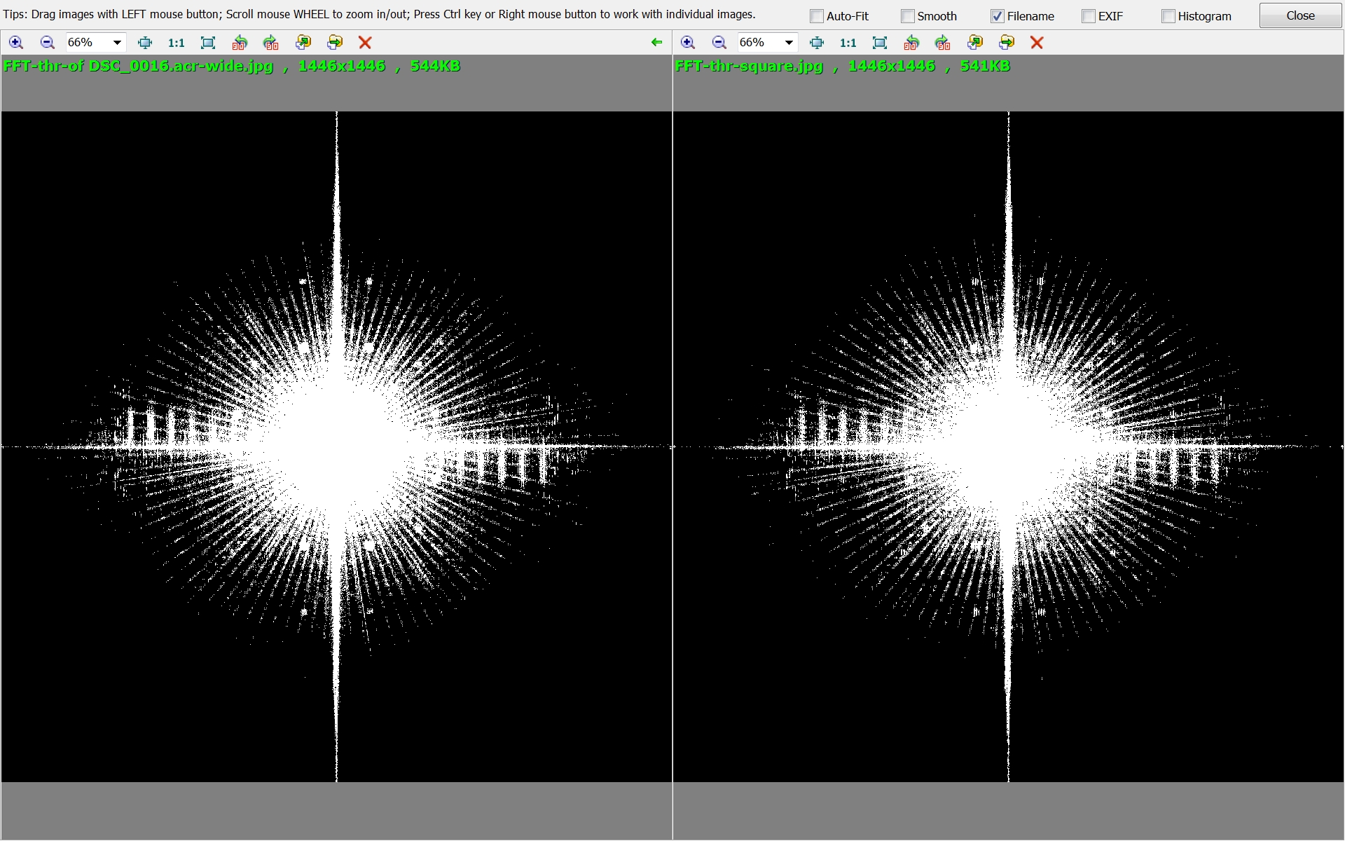Screen dimensions: 1345x841
Task: Open the left pane zoom percentage dropdown
Action: click(117, 43)
